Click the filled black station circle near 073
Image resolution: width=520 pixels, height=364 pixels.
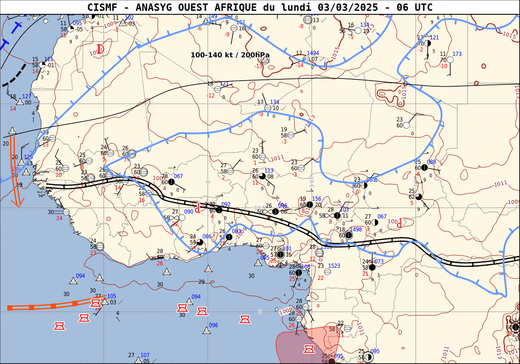click(x=372, y=267)
